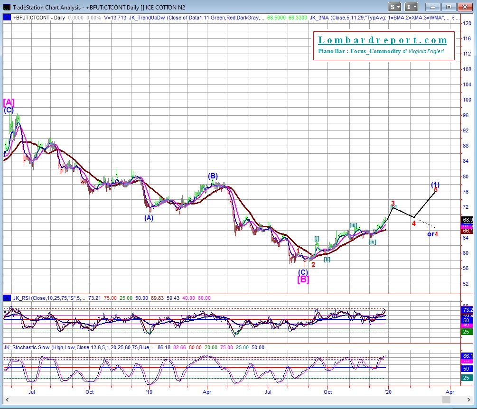Maximize the Chart Analysis window
477x409 pixels.
click(449, 7)
